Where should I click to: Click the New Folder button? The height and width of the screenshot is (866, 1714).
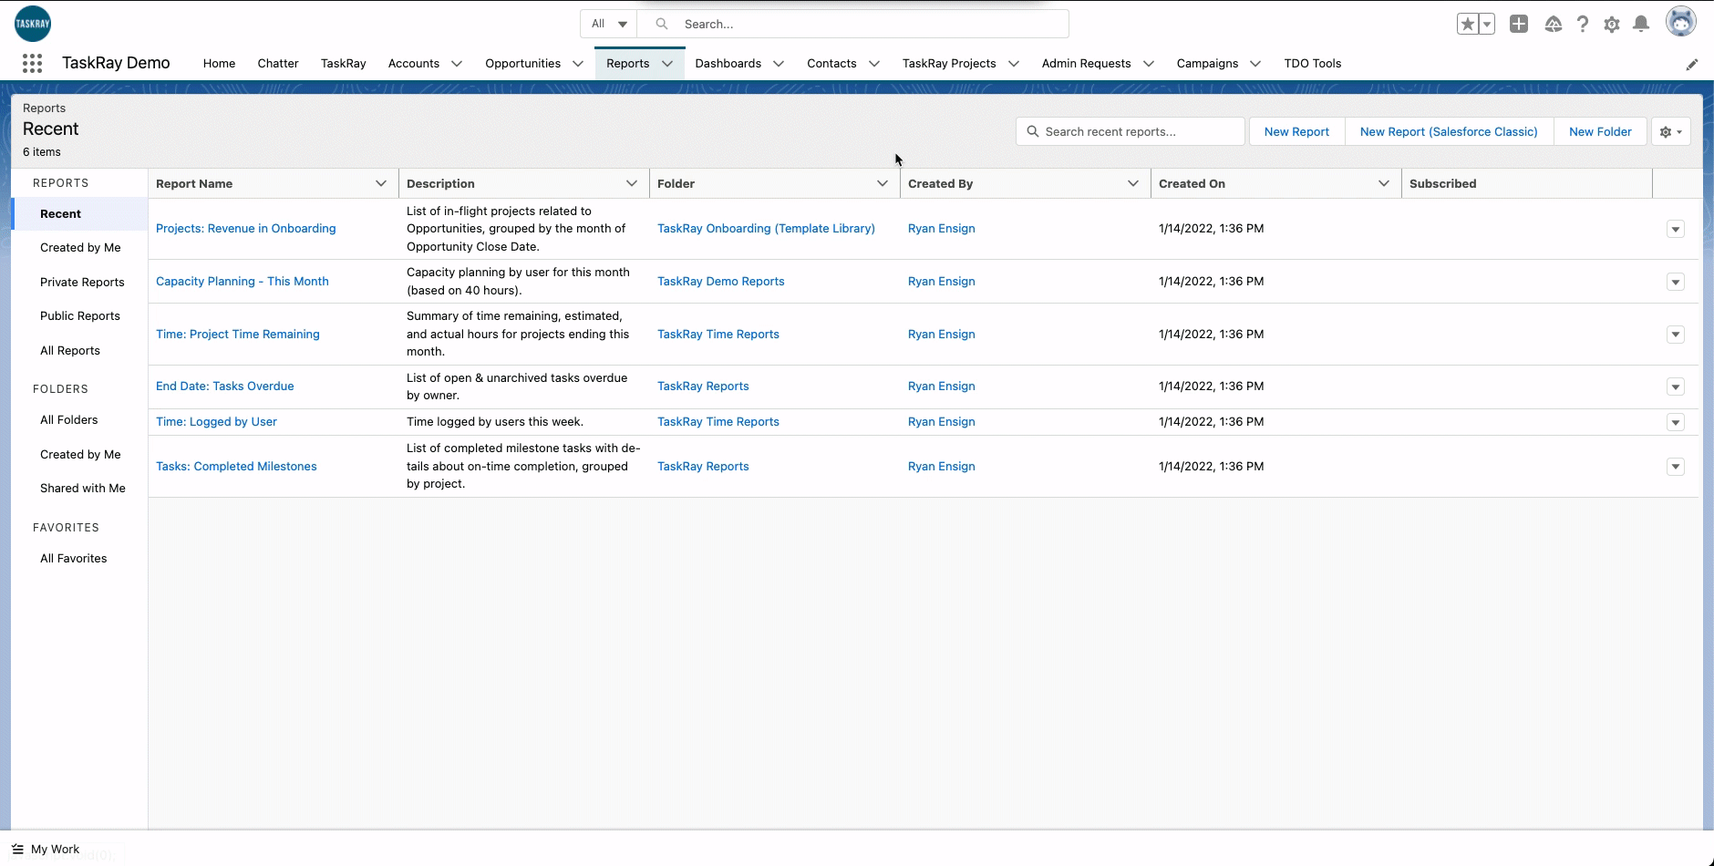(x=1600, y=131)
